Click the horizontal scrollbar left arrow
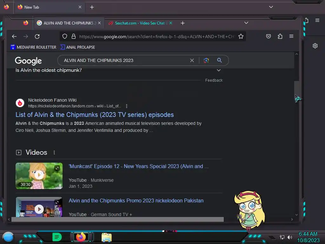 point(9,219)
